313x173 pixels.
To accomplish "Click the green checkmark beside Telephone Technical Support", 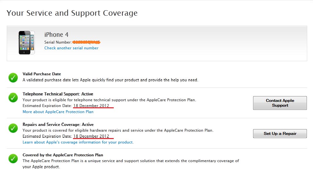I will click(x=13, y=97).
